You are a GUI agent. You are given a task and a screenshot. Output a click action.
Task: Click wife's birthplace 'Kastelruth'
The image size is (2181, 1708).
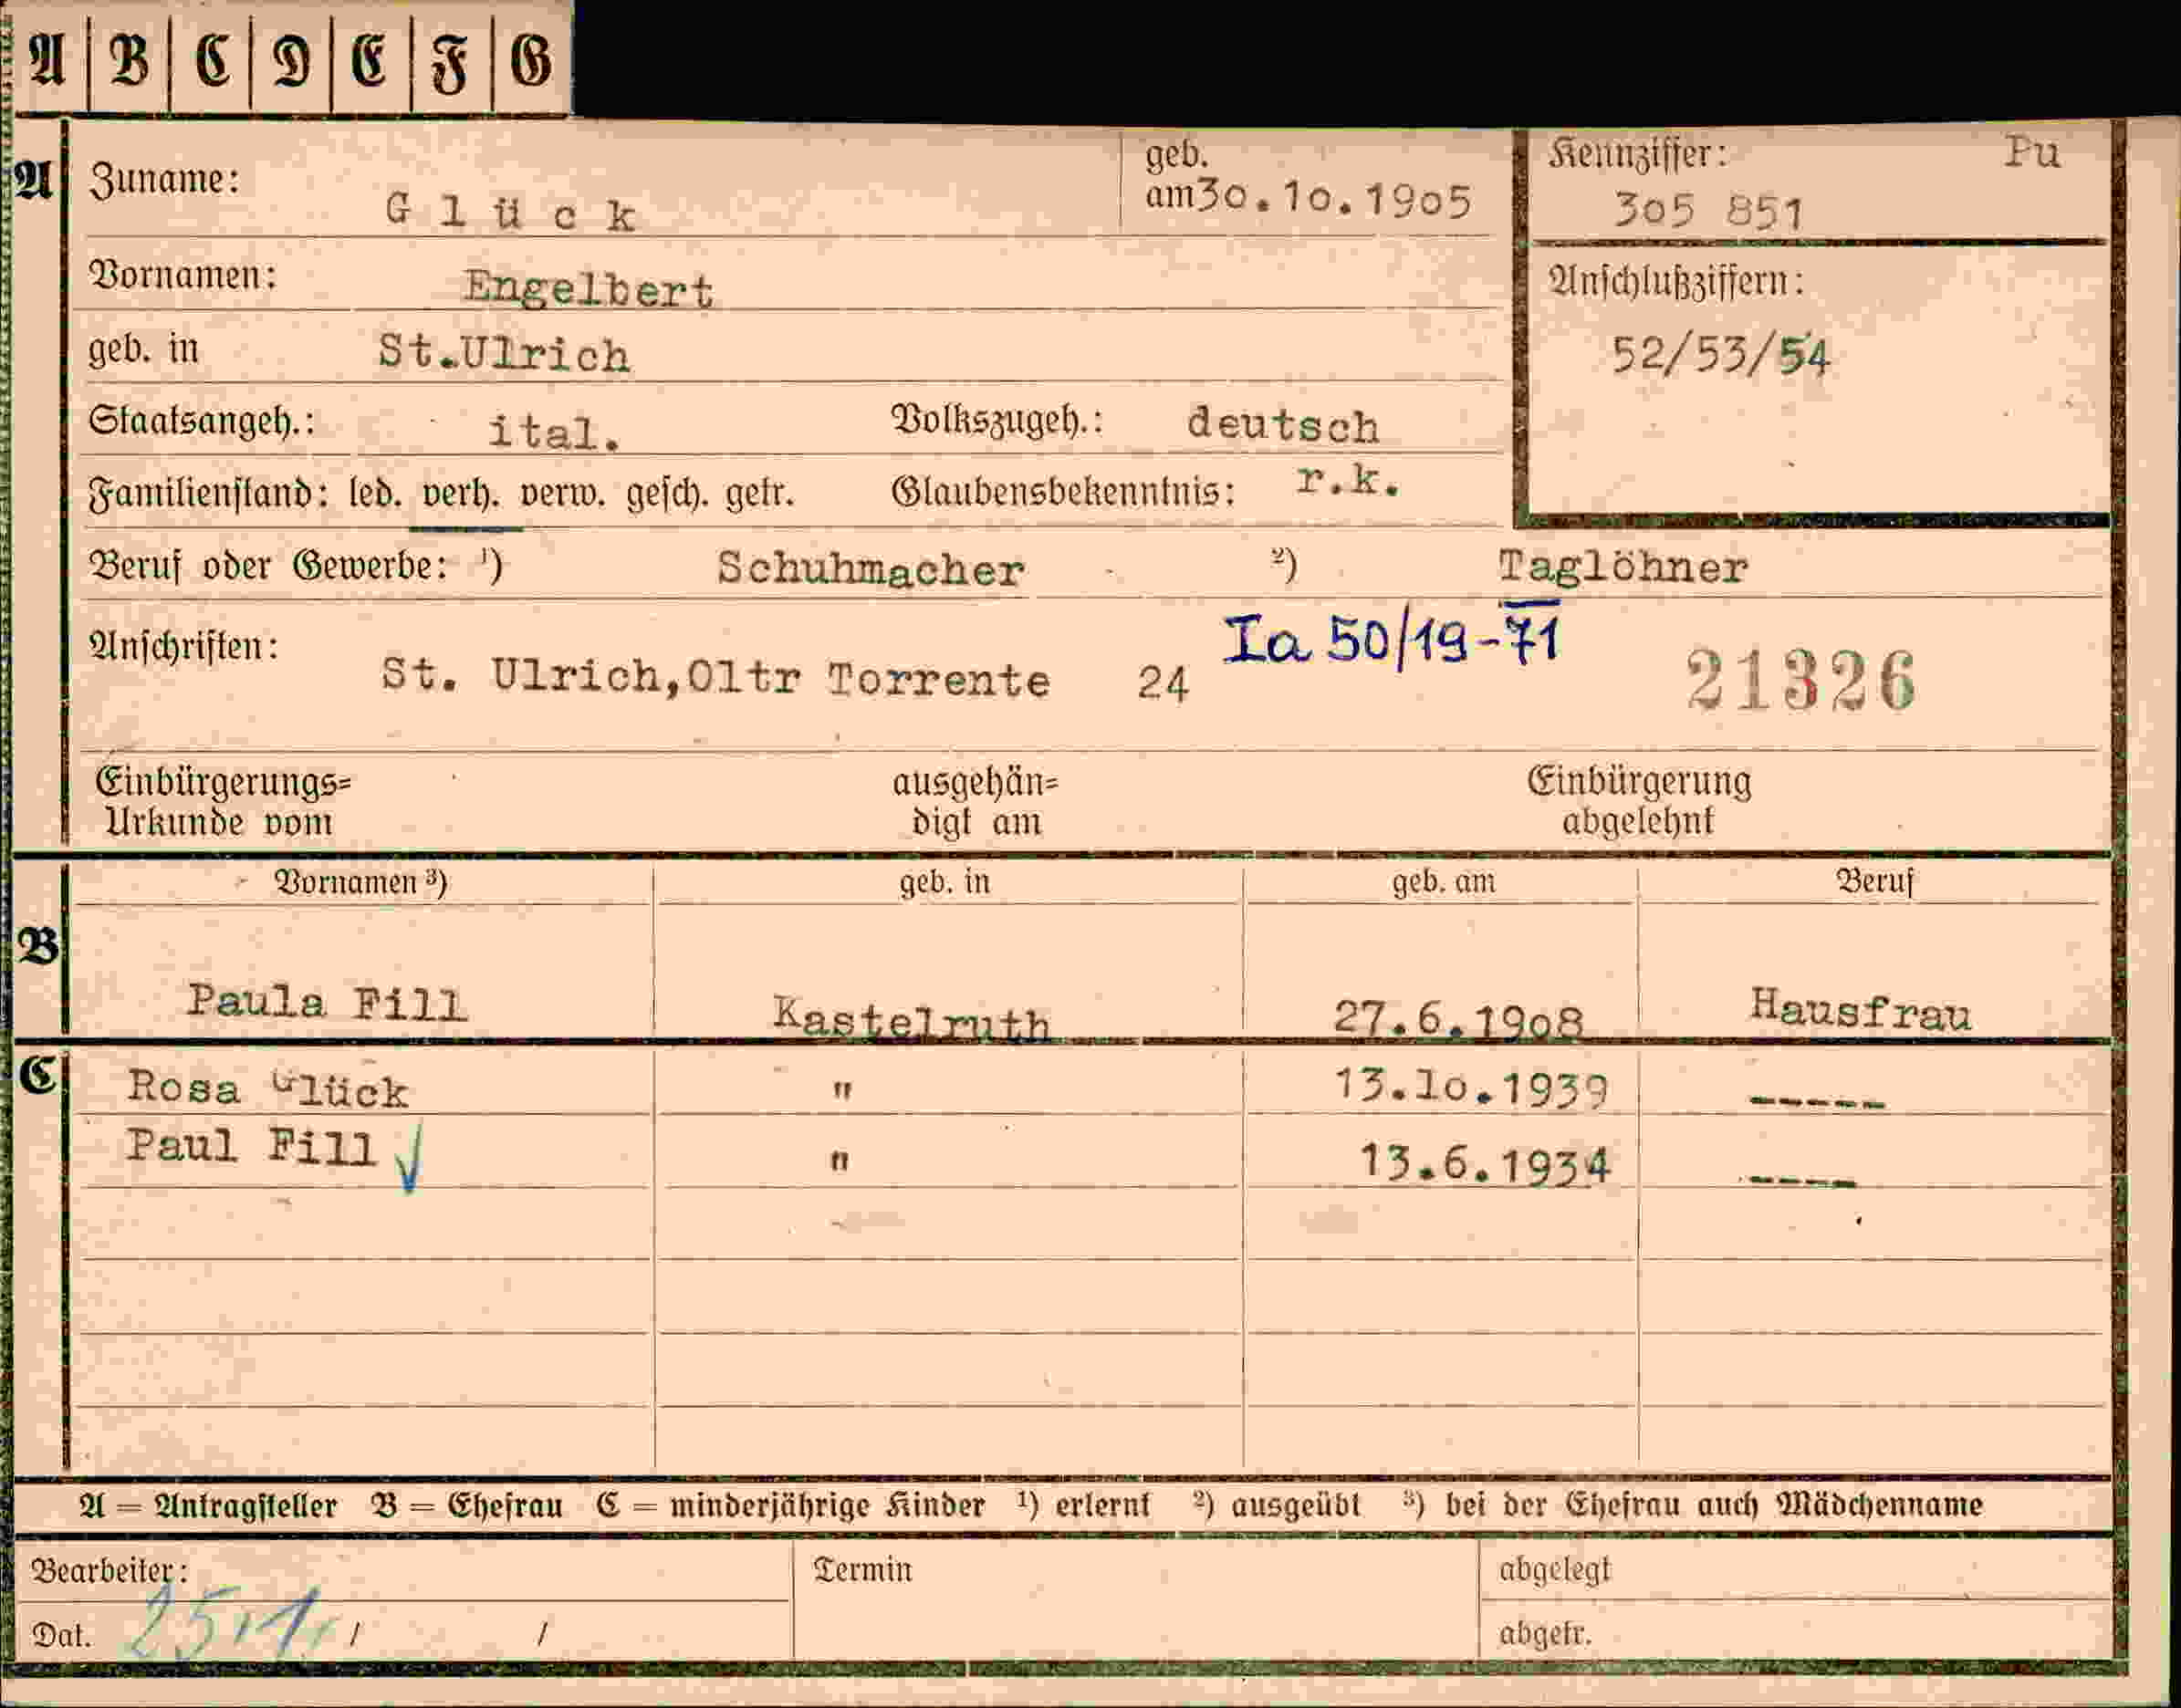[x=910, y=1019]
